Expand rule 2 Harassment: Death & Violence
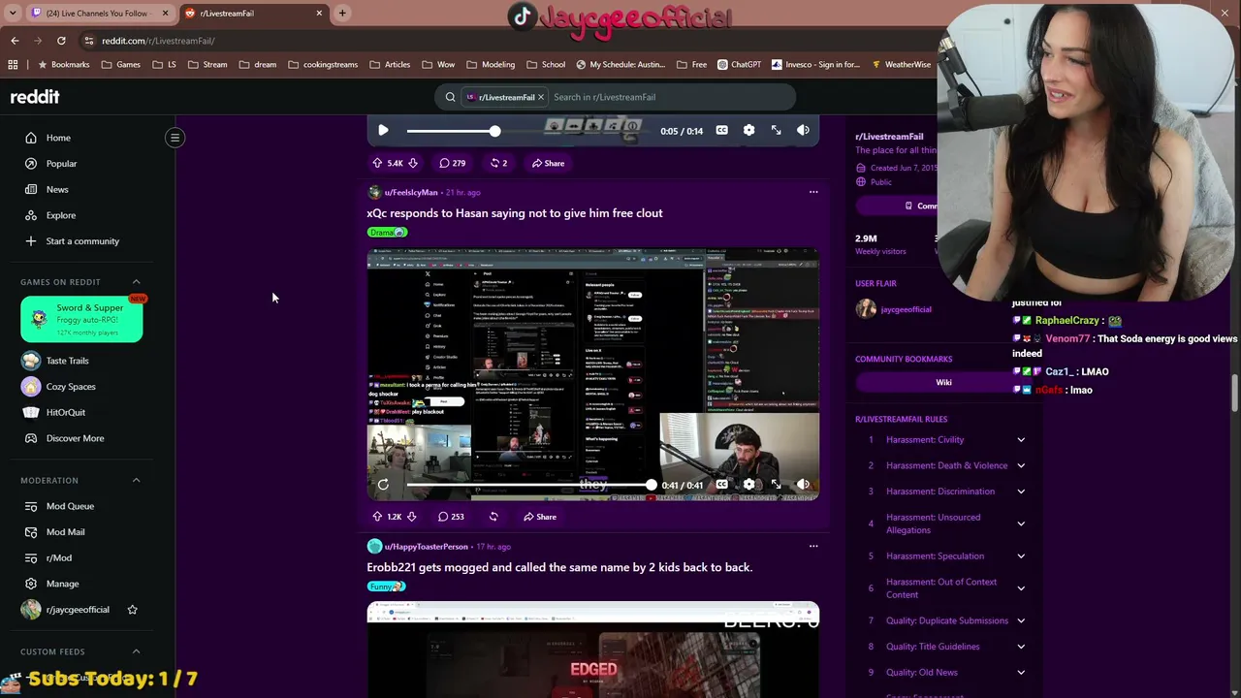This screenshot has height=698, width=1241. click(x=1021, y=465)
